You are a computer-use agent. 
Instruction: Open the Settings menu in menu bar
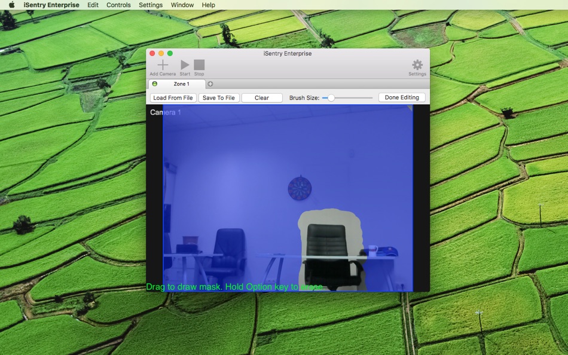point(151,5)
